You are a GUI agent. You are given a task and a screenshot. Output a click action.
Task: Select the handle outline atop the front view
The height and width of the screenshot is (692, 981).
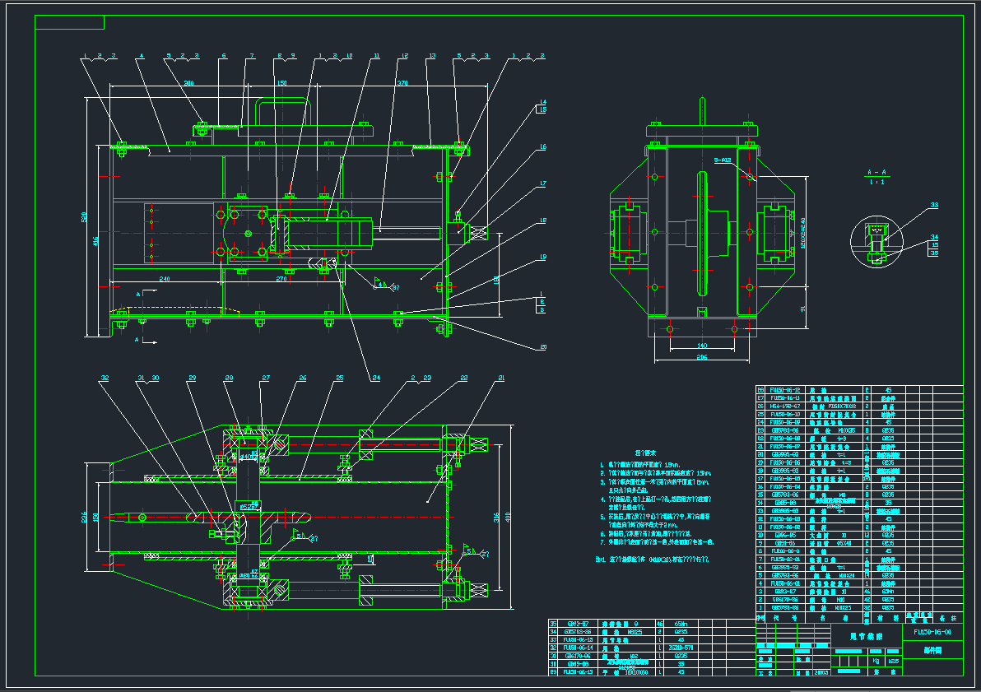click(284, 112)
